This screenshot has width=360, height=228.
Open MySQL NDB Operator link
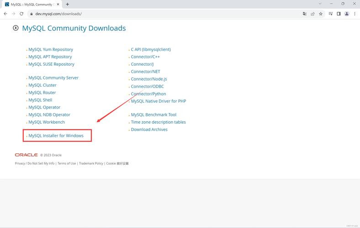pos(49,114)
